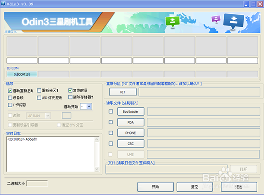The width and height of the screenshot is (264, 195).
Task: Click the PDA file button
Action: pos(131,122)
